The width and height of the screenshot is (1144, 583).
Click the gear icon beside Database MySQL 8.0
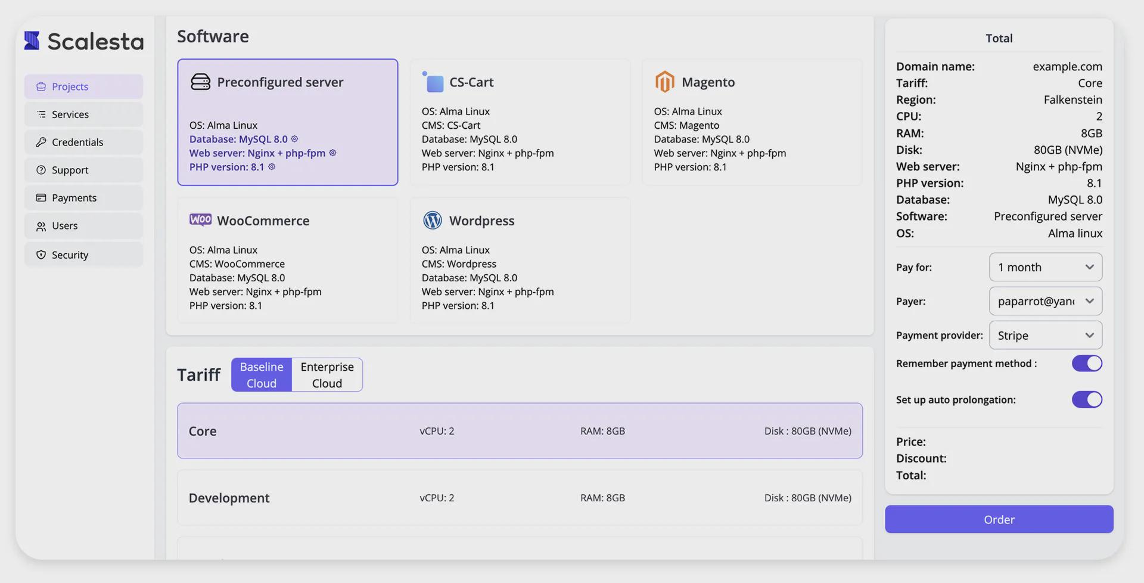tap(294, 139)
